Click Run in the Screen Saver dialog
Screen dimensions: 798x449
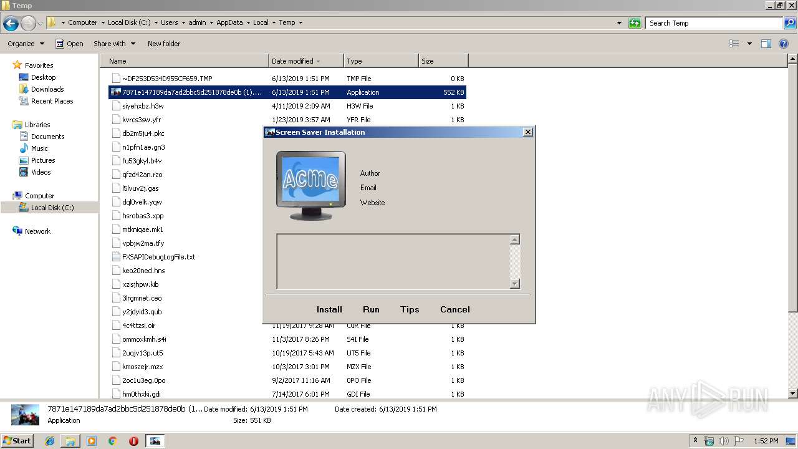371,309
